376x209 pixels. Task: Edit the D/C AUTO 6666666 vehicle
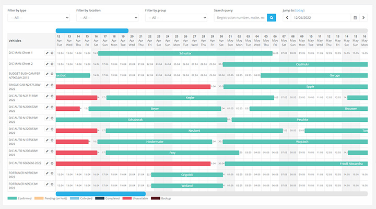coord(47,164)
